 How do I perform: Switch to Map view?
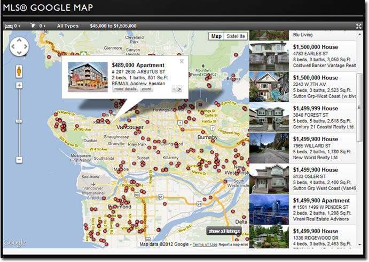click(x=216, y=36)
